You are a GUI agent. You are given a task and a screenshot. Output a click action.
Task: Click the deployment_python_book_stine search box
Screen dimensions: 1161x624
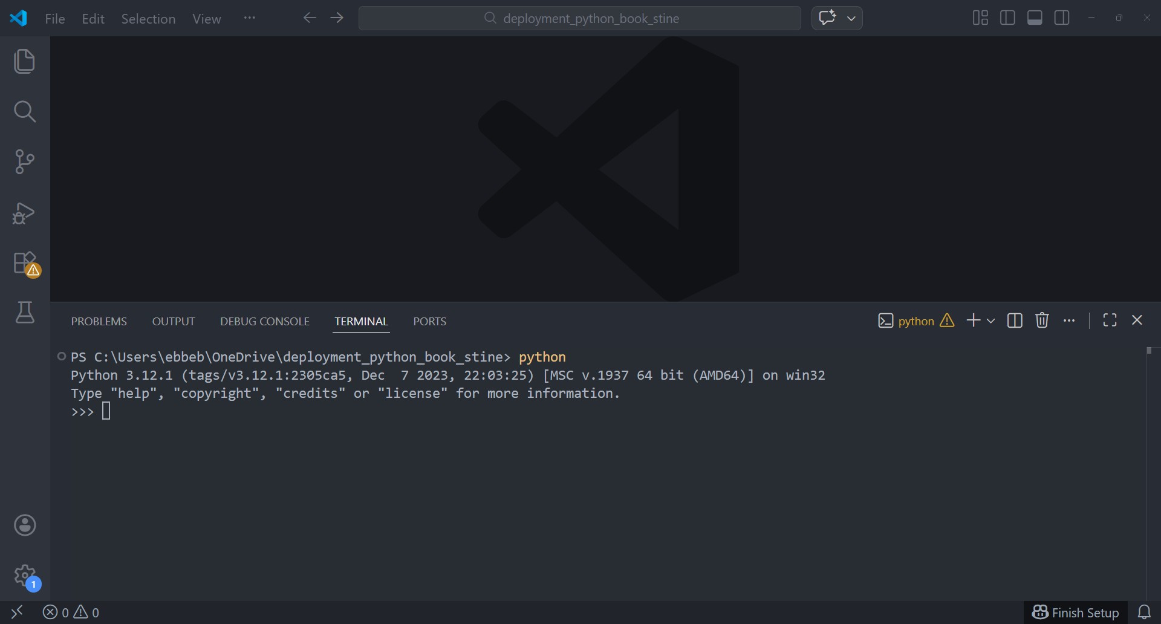tap(579, 18)
